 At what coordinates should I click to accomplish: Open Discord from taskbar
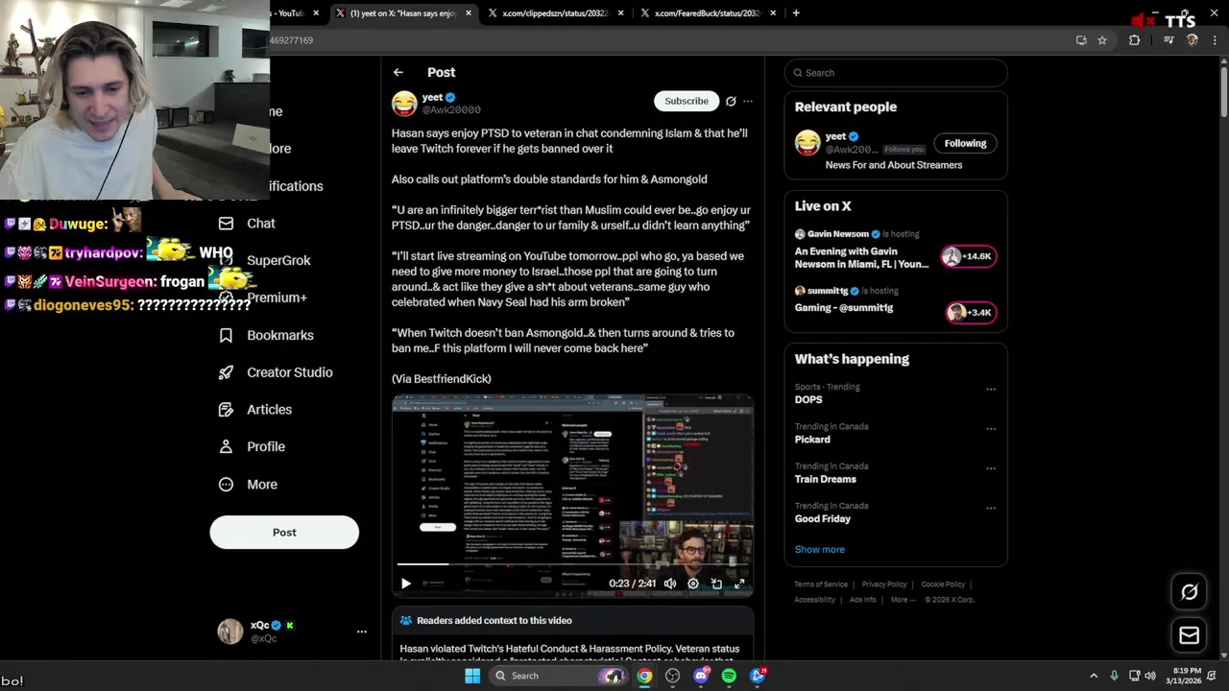coord(701,676)
